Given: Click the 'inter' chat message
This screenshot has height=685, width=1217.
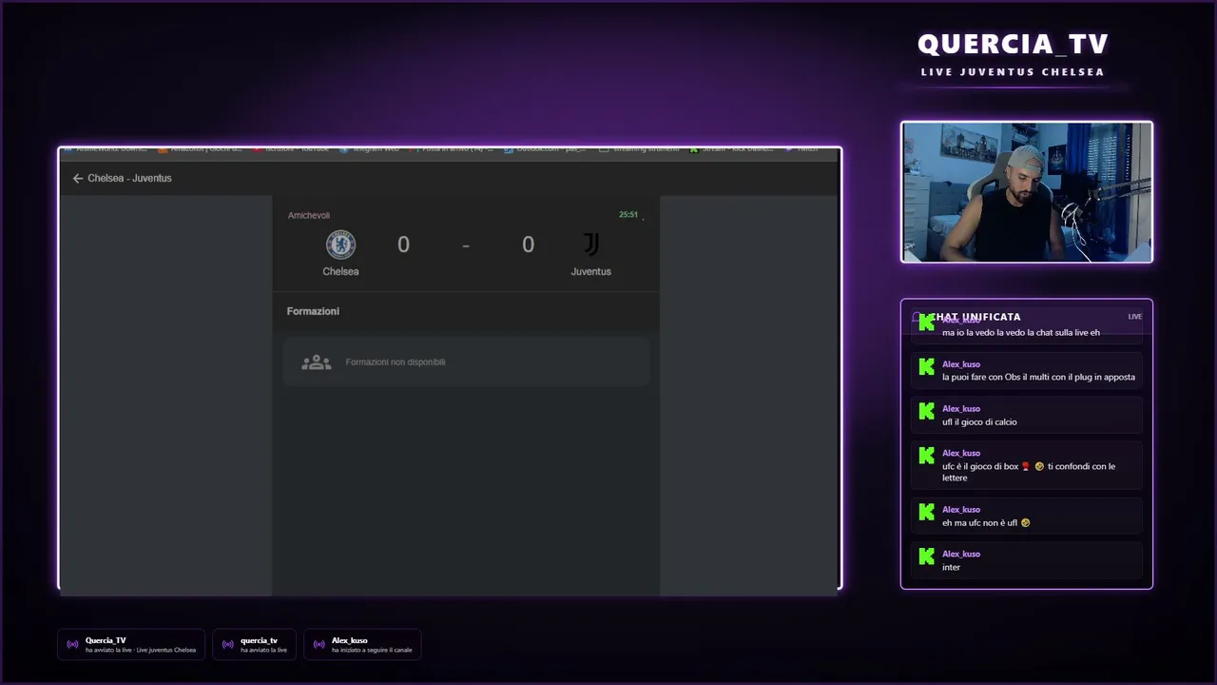Looking at the screenshot, I should click(951, 567).
